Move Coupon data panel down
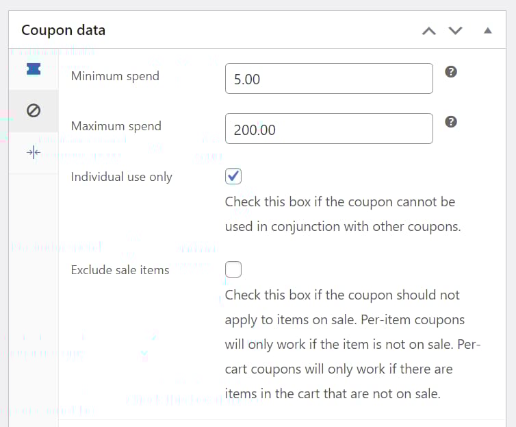This screenshot has height=427, width=516. (456, 31)
